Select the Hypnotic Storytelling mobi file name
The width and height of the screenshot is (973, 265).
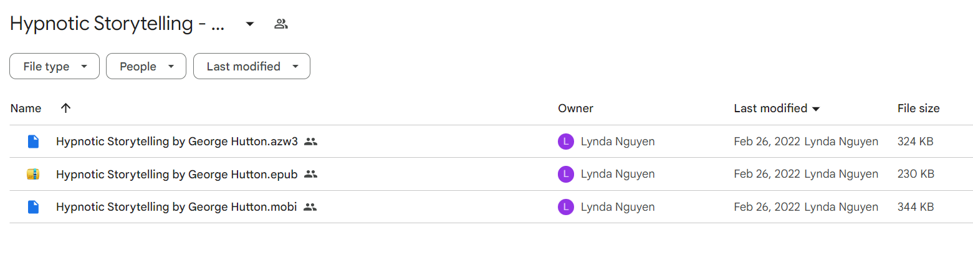[176, 207]
